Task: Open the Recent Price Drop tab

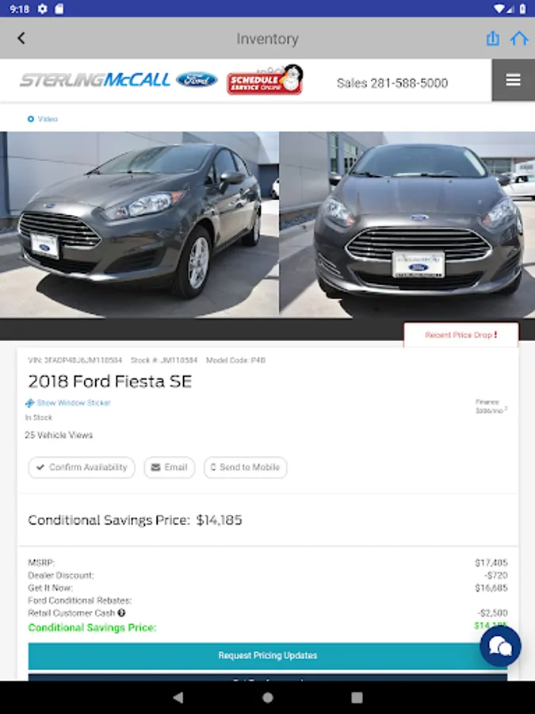Action: [x=461, y=335]
